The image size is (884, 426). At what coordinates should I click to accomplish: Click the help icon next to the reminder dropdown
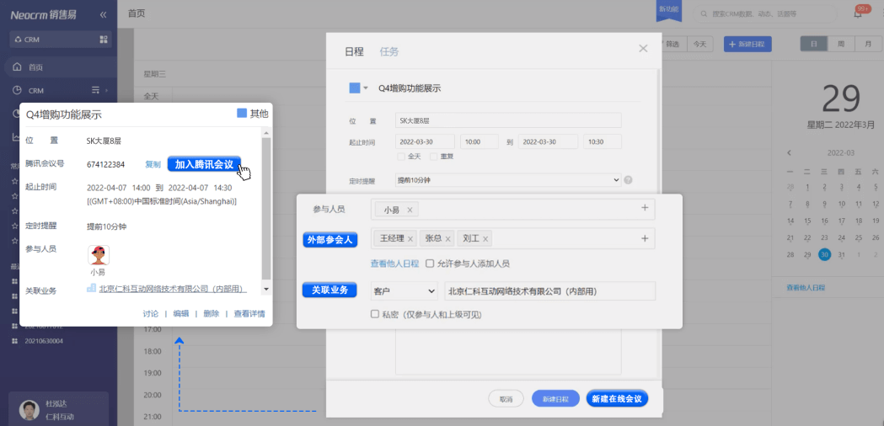pos(628,179)
